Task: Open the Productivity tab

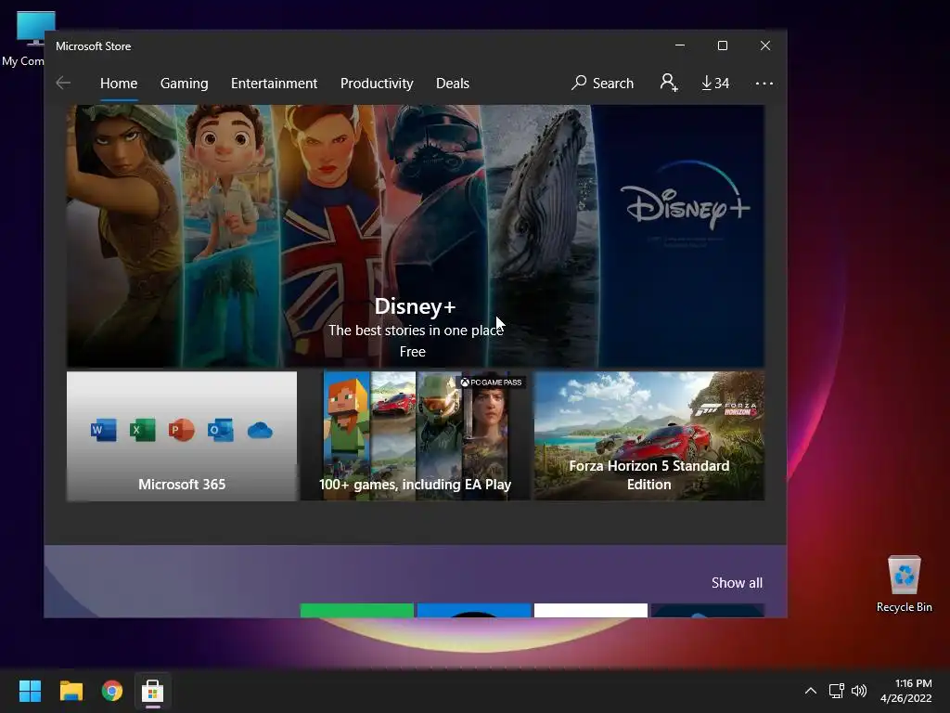Action: coord(377,83)
